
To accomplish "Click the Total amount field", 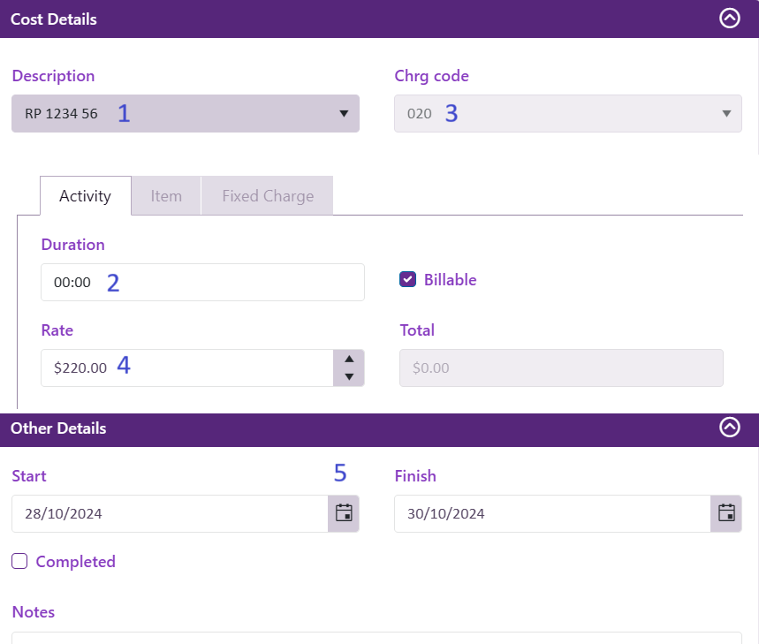I will 561,367.
